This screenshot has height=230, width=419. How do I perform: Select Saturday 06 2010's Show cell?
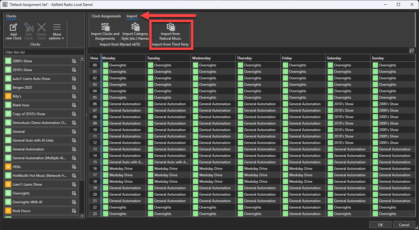point(343,104)
